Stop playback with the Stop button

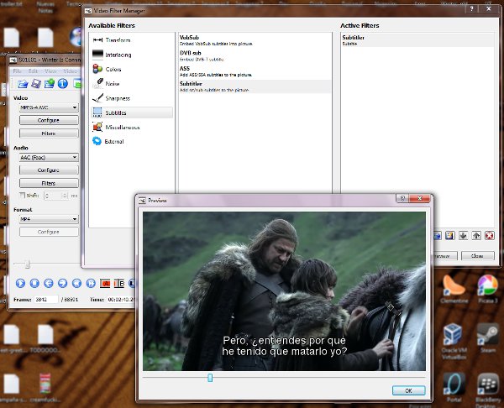pos(34,283)
